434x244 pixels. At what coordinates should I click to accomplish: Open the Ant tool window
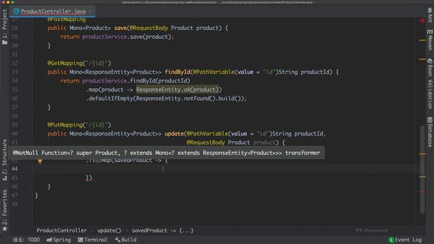[x=429, y=15]
